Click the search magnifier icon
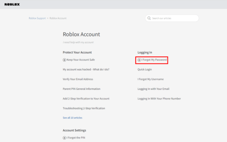Image resolution: width=227 pixels, height=142 pixels. coord(149,18)
